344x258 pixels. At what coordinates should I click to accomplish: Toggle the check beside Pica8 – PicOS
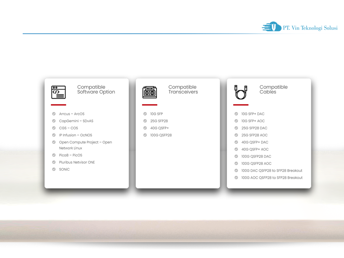tap(54, 155)
